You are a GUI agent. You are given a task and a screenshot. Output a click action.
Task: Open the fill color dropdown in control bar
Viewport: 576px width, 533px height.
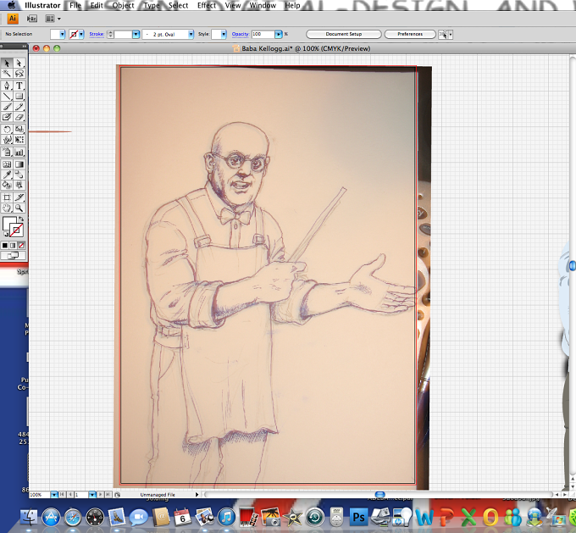click(62, 34)
